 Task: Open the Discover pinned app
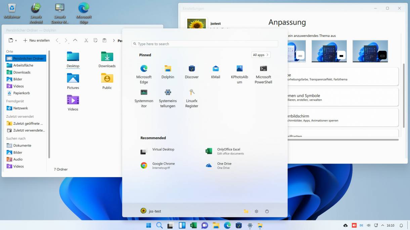[x=192, y=72]
